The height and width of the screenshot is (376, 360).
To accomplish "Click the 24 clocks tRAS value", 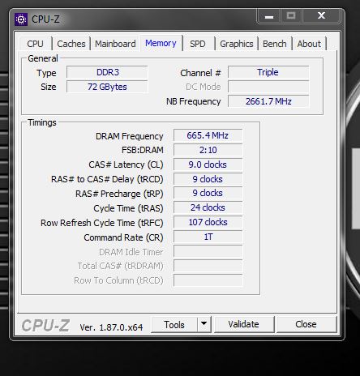I will (208, 207).
